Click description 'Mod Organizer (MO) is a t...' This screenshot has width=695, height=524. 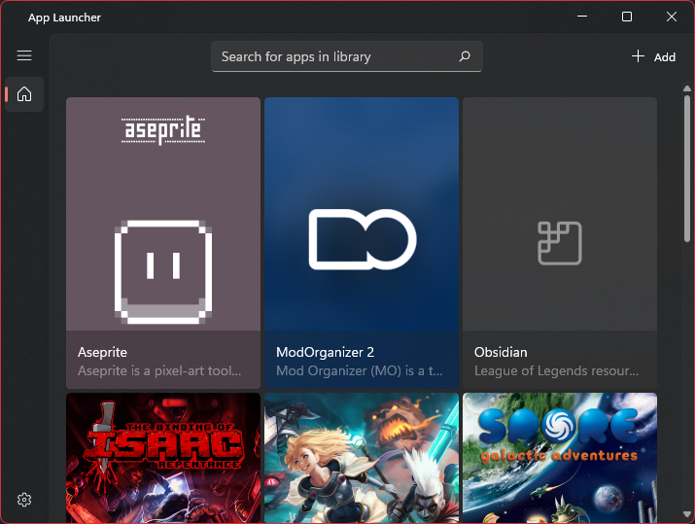coord(360,370)
